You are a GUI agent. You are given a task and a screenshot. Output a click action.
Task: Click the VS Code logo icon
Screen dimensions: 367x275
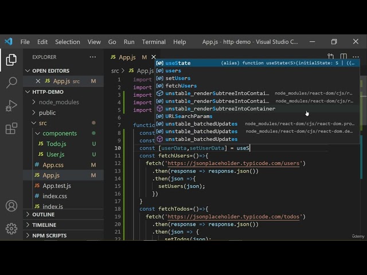click(9, 42)
